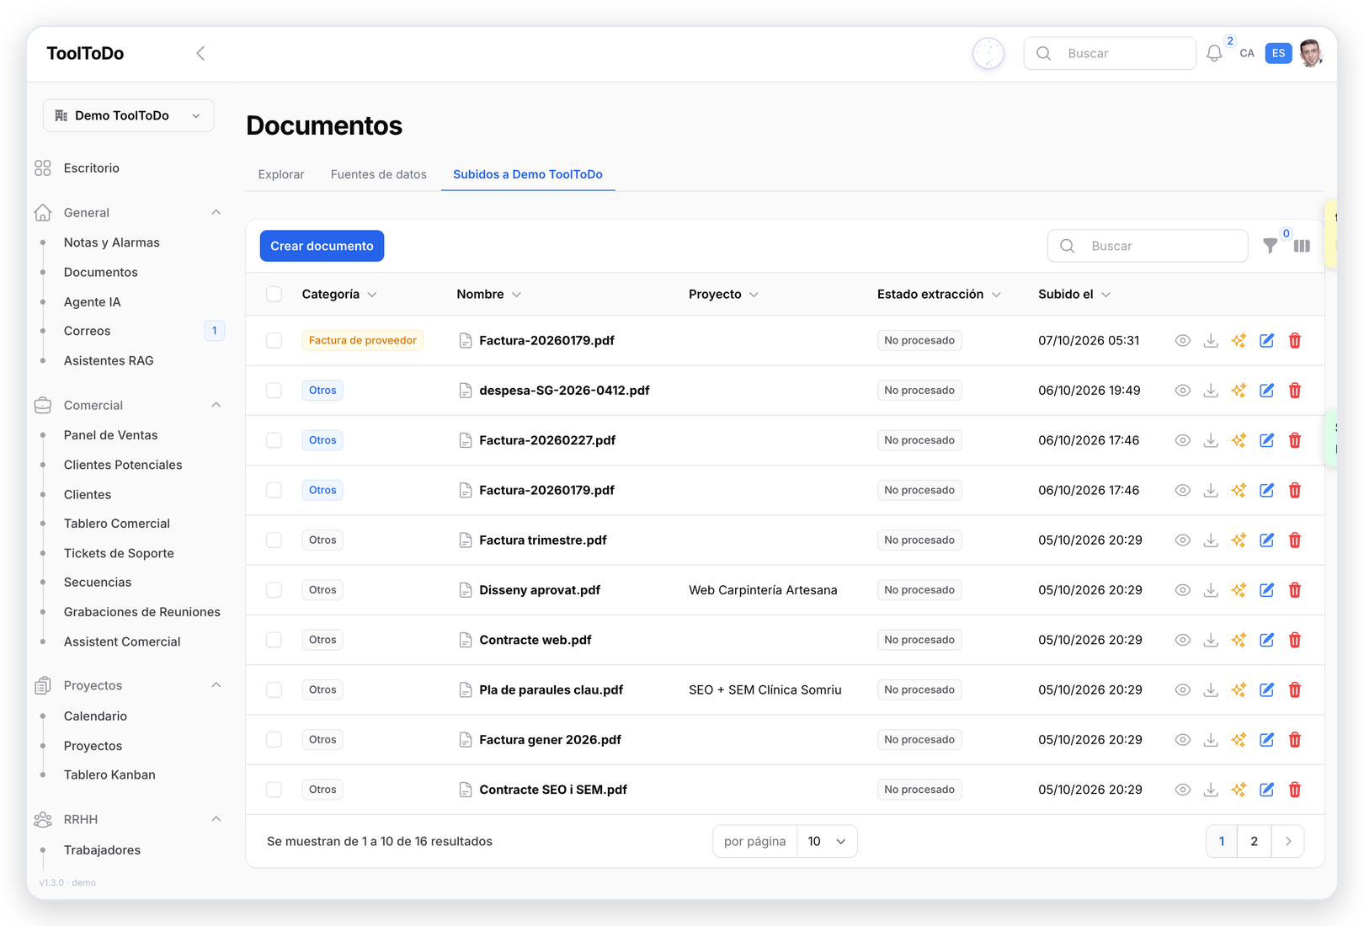Switch to the Fuentes de datos tab
The image size is (1364, 926).
pos(379,174)
